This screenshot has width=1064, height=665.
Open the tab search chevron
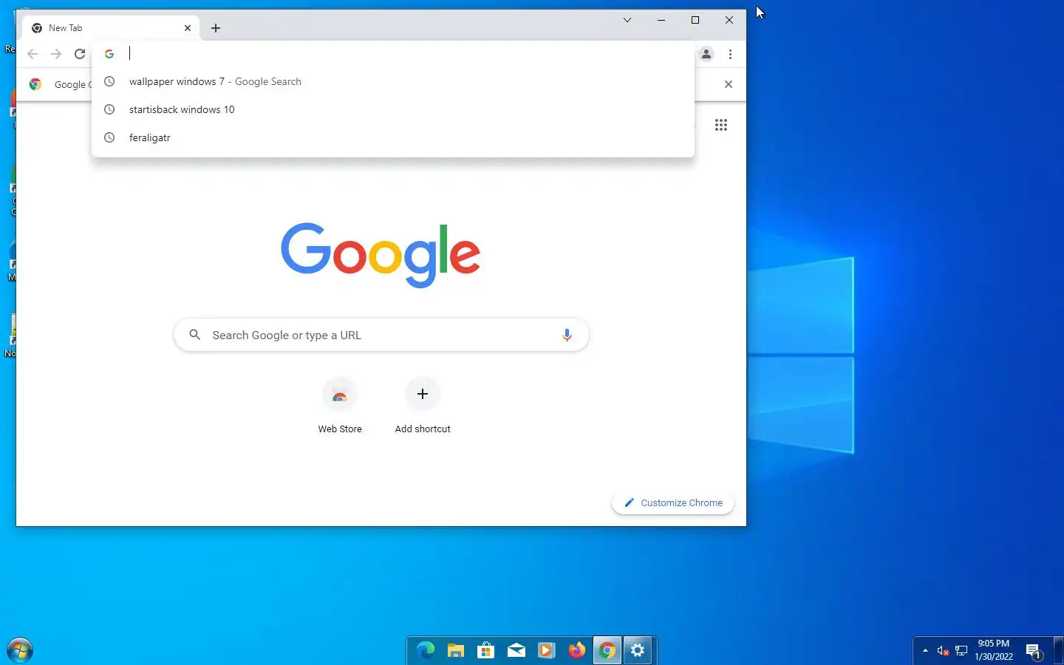tap(627, 20)
